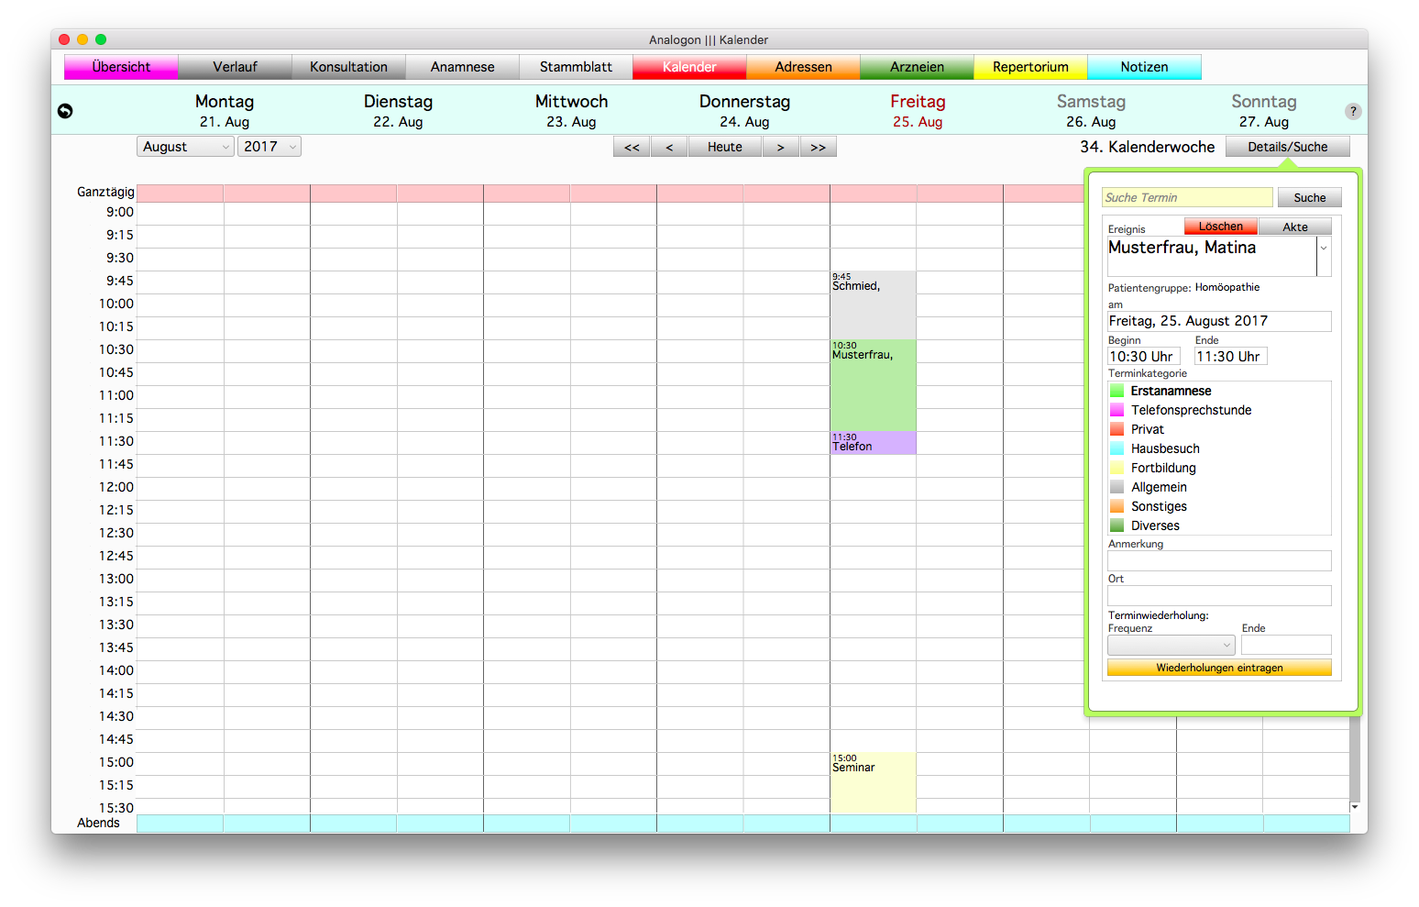This screenshot has height=907, width=1419.
Task: Open the Frequenz repetition dropdown
Action: click(1171, 646)
